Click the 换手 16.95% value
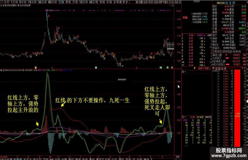The image size is (248, 160). pyautogui.click(x=225, y=42)
